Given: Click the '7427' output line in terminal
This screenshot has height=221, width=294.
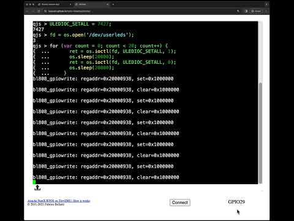Looking at the screenshot, I should [39, 29].
